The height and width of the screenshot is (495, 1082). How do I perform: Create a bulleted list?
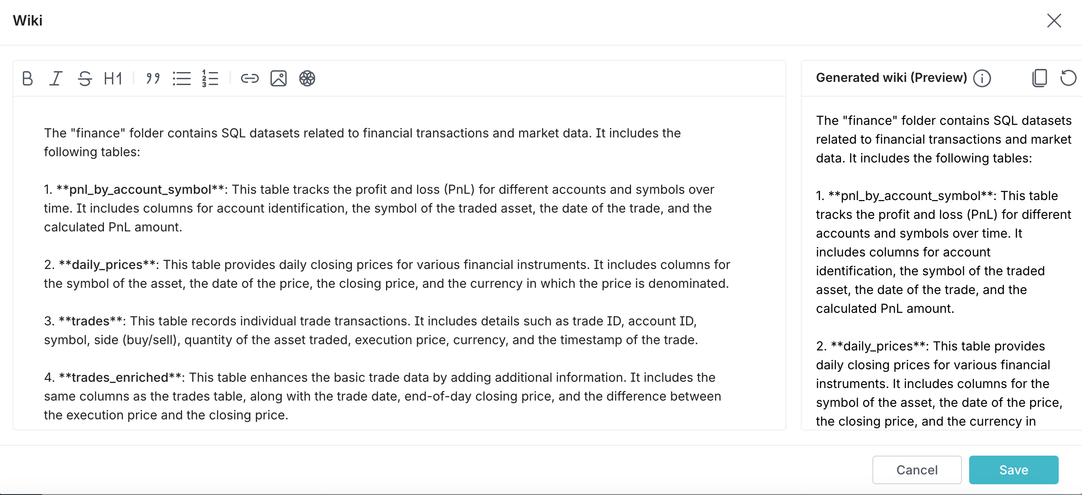click(x=181, y=78)
